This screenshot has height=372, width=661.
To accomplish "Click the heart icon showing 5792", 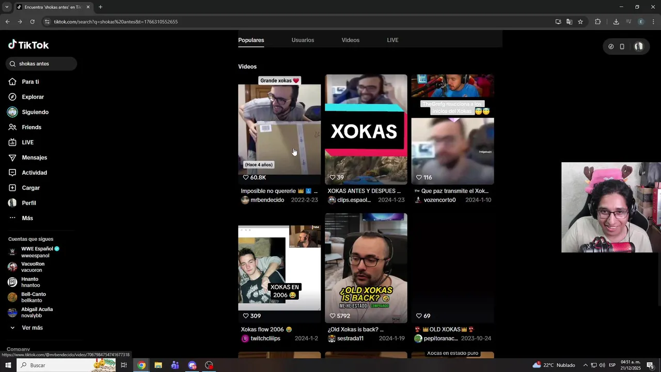I will [x=333, y=316].
